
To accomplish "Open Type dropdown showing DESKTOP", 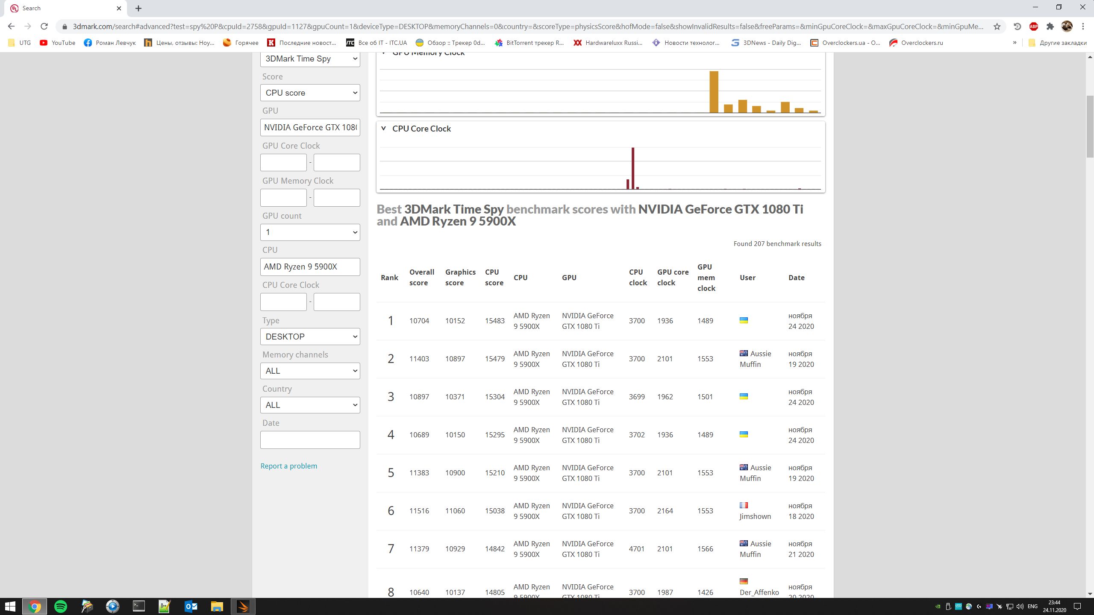I will click(310, 337).
